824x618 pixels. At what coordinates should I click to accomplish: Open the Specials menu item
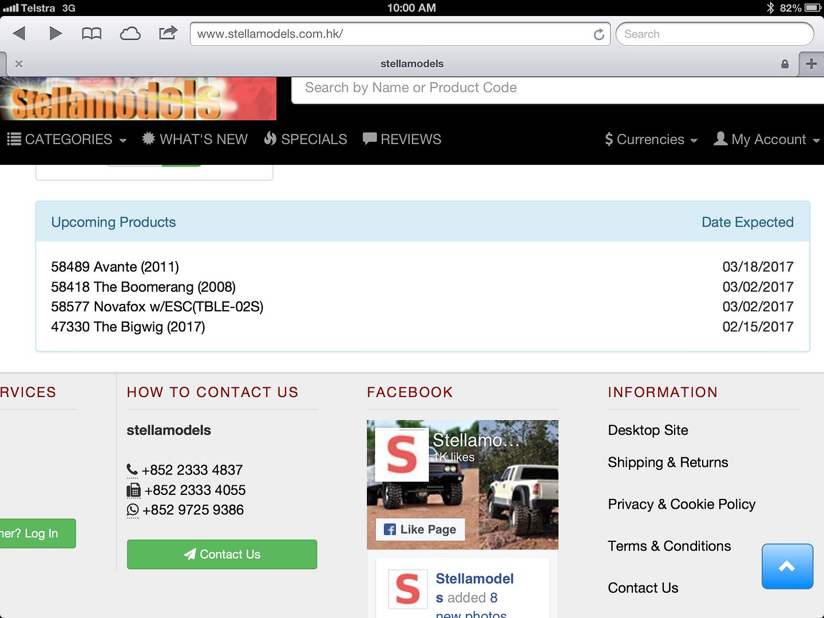pos(306,139)
